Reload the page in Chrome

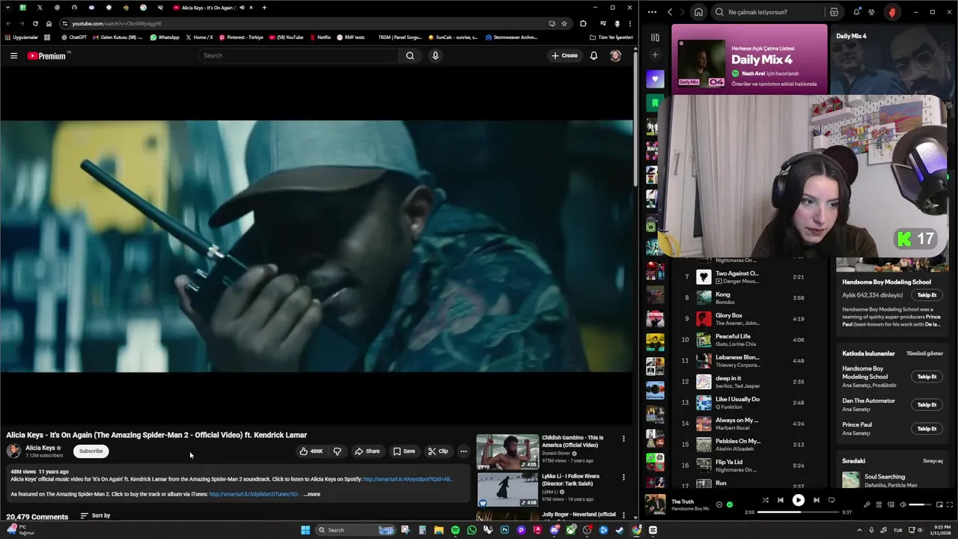pos(34,23)
